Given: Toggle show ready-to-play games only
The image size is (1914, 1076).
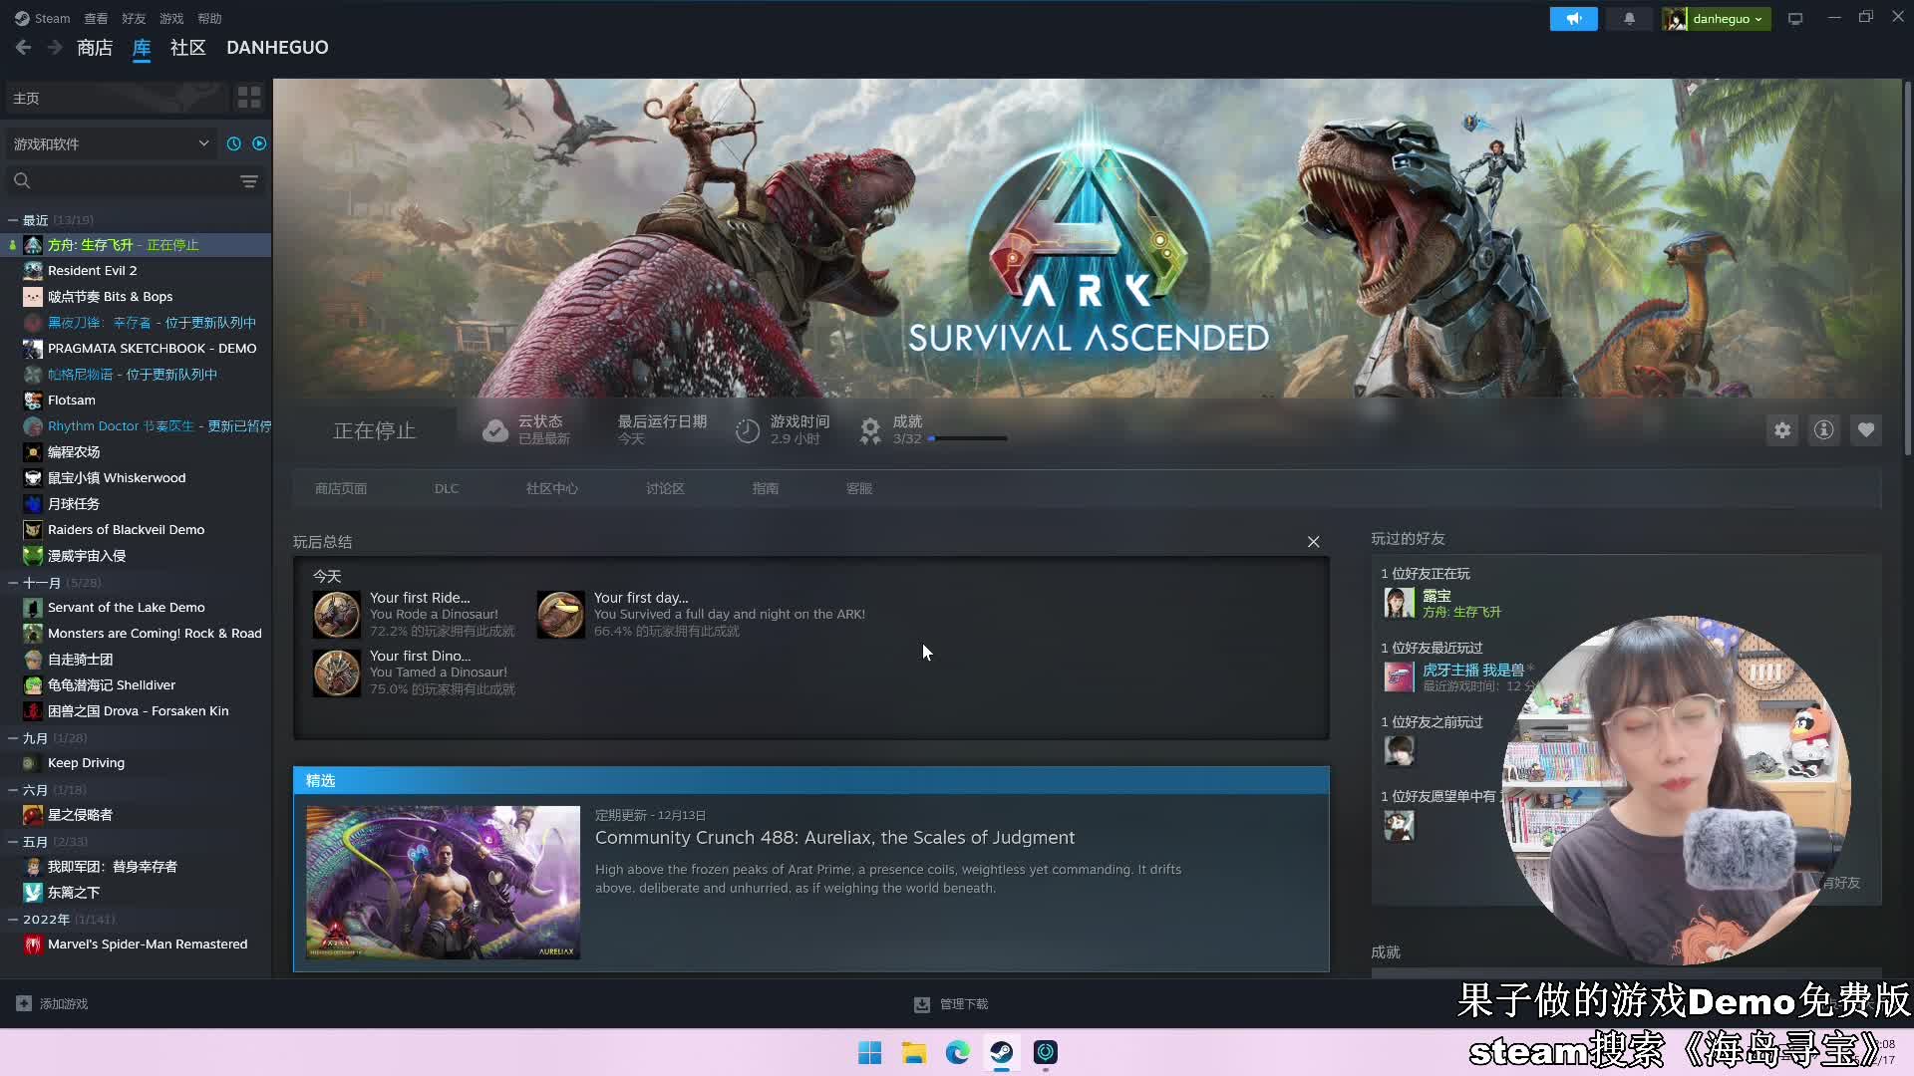Looking at the screenshot, I should point(259,143).
